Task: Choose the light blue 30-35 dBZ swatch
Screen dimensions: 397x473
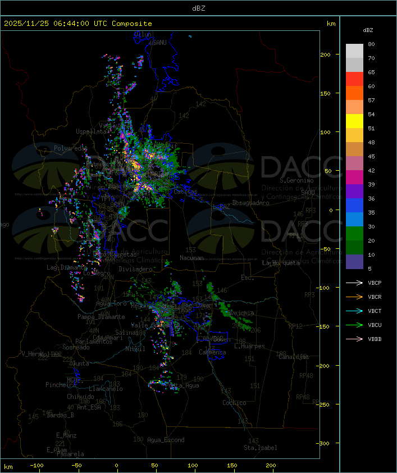Action: click(x=354, y=219)
